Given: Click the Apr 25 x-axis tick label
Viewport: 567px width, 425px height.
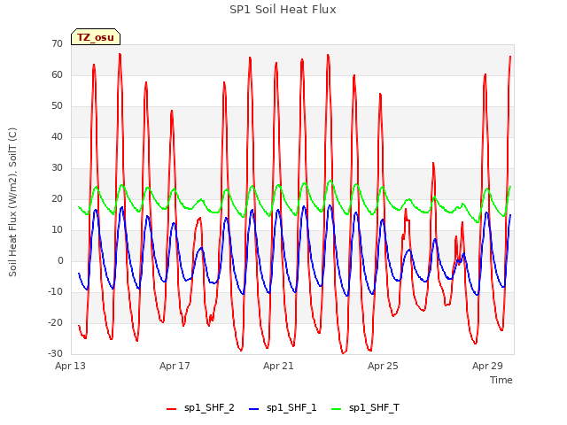Looking at the screenshot, I should pyautogui.click(x=383, y=366).
